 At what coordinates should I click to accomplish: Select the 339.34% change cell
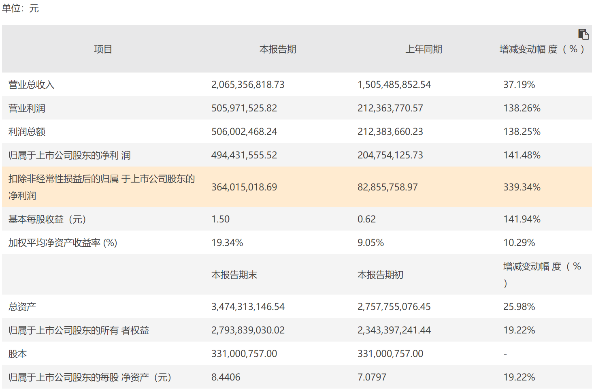(522, 187)
